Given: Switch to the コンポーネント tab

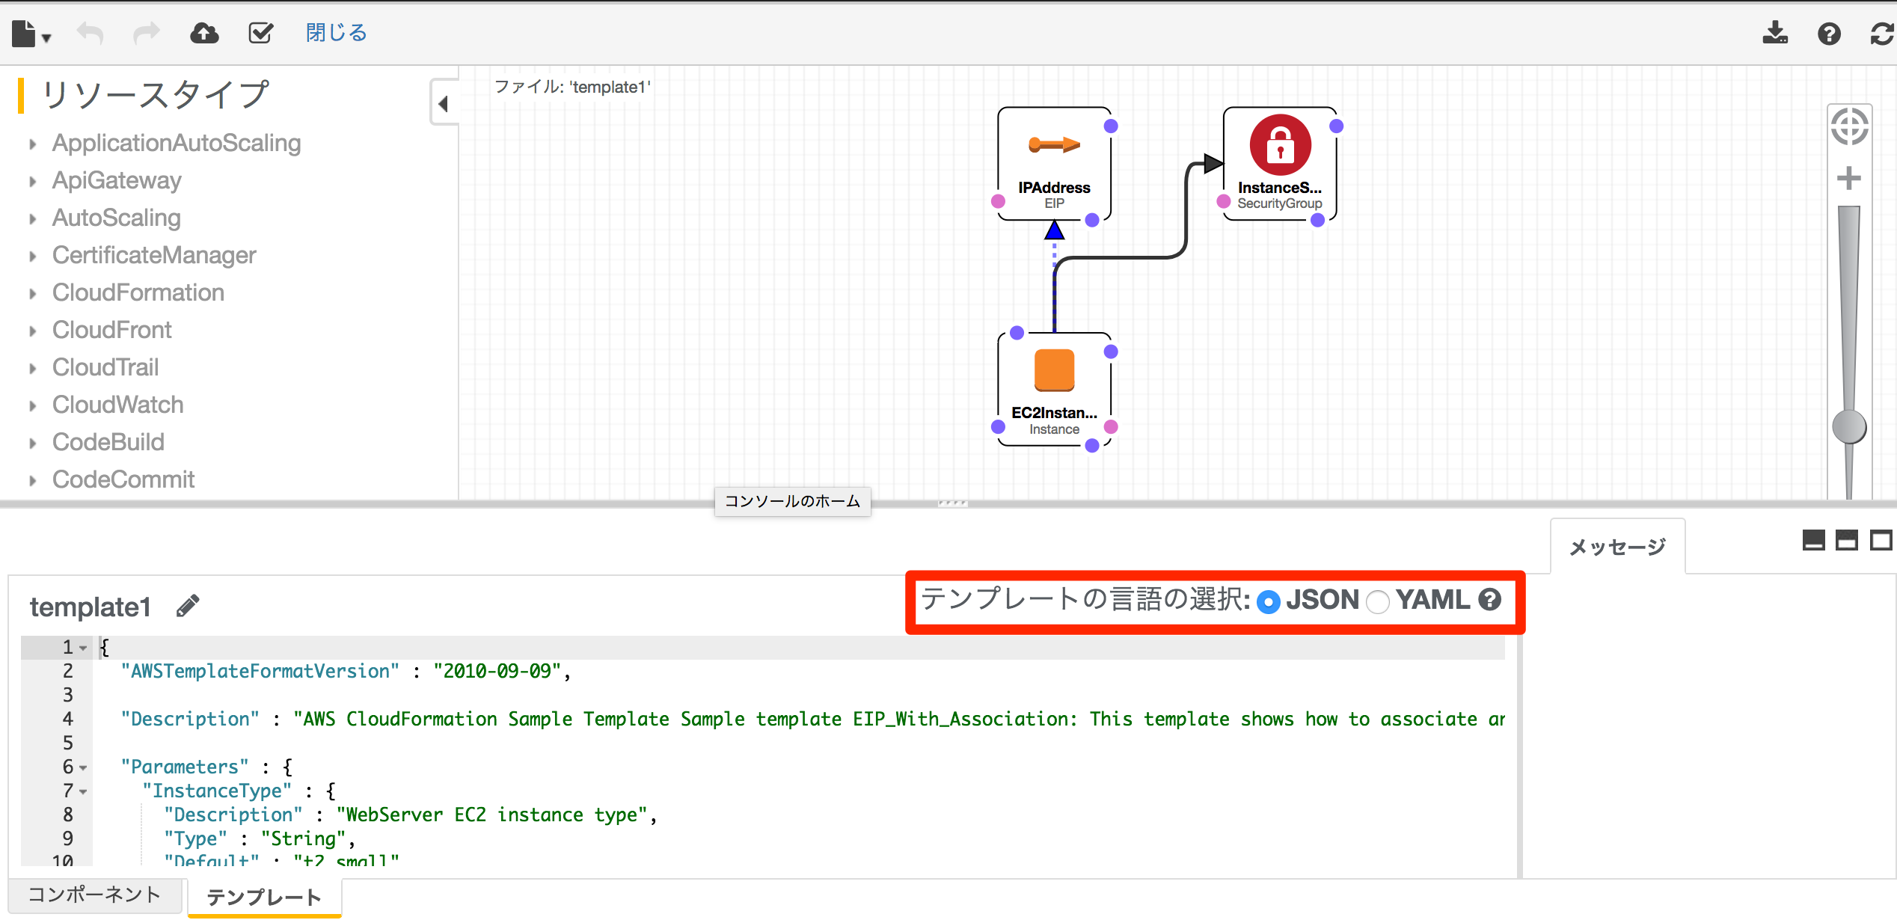Looking at the screenshot, I should click(x=94, y=895).
